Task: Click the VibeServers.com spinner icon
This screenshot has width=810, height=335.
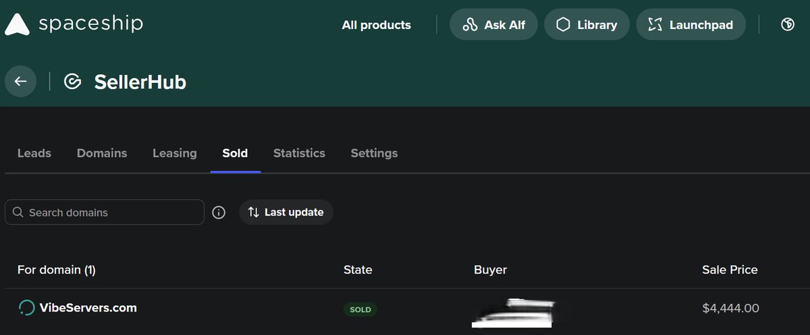Action: (26, 308)
